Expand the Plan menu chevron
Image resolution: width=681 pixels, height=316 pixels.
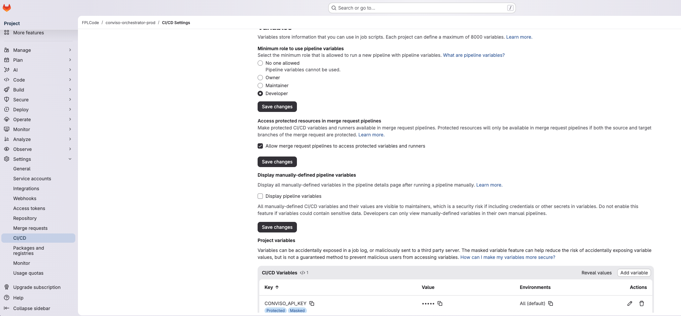pyautogui.click(x=70, y=60)
